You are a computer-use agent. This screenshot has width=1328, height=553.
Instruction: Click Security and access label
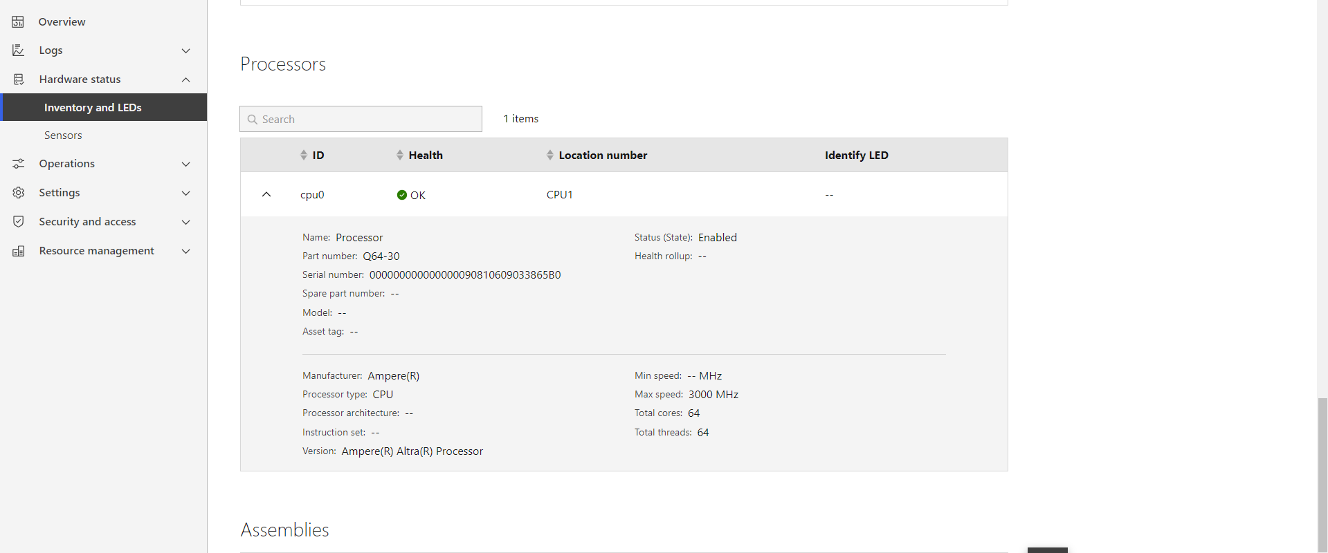coord(88,222)
